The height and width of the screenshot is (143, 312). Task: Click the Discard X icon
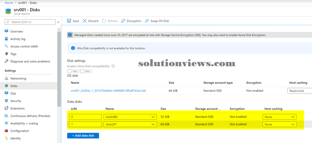click(x=85, y=21)
